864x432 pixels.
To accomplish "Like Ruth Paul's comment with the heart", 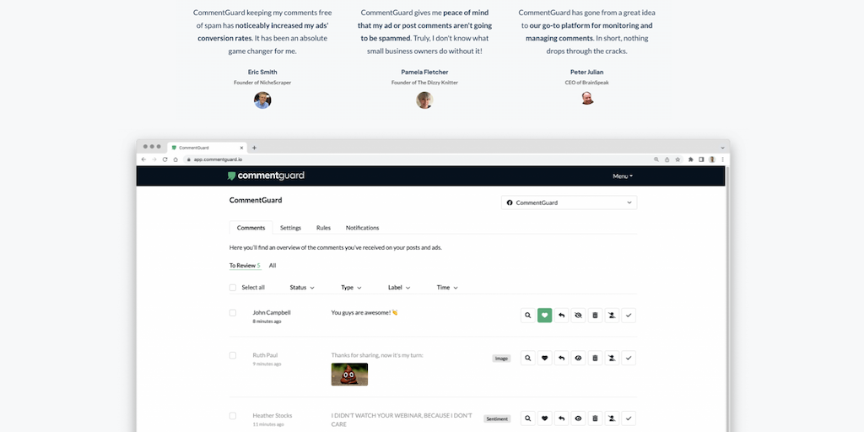I will [544, 358].
